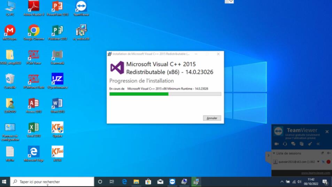The width and height of the screenshot is (332, 187).
Task: Open Task View on the taskbar
Action: 112,182
